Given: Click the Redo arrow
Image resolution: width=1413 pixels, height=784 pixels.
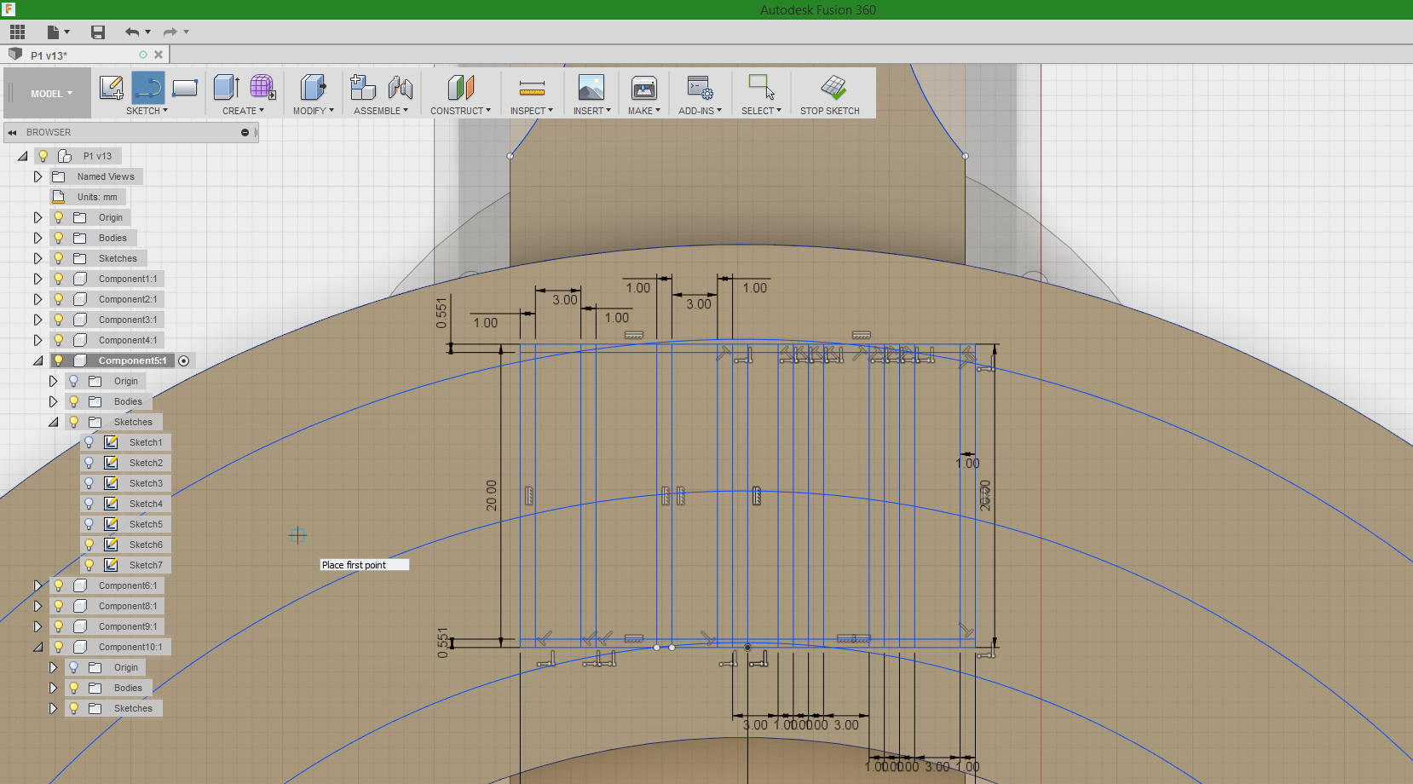Looking at the screenshot, I should pos(170,32).
